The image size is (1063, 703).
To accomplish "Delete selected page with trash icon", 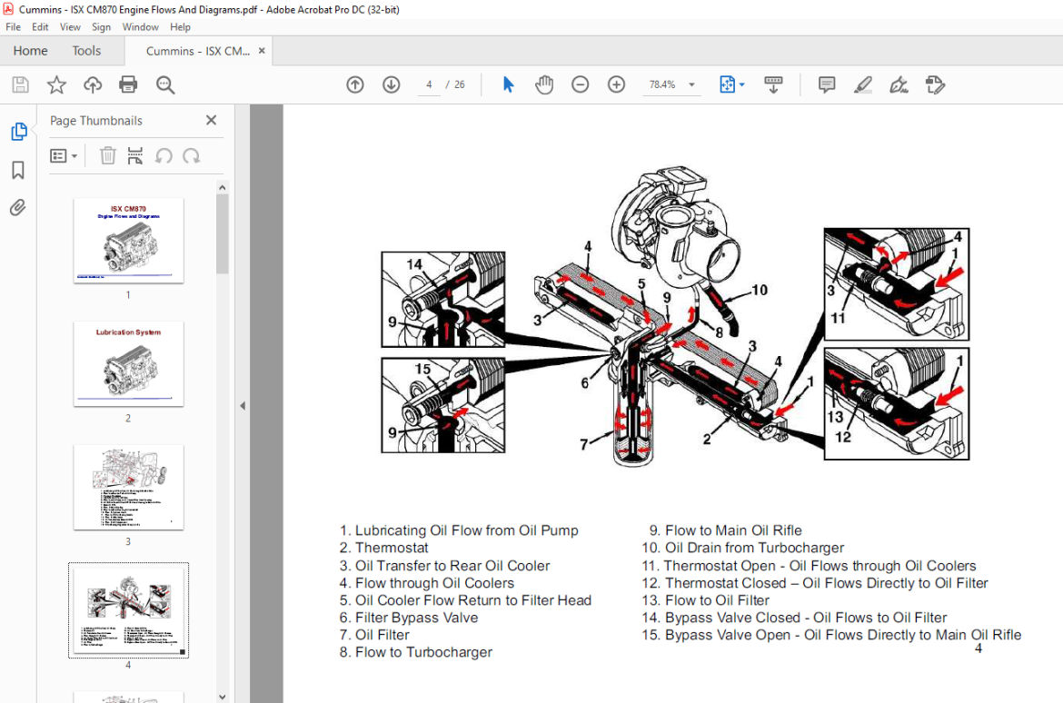I will [108, 156].
